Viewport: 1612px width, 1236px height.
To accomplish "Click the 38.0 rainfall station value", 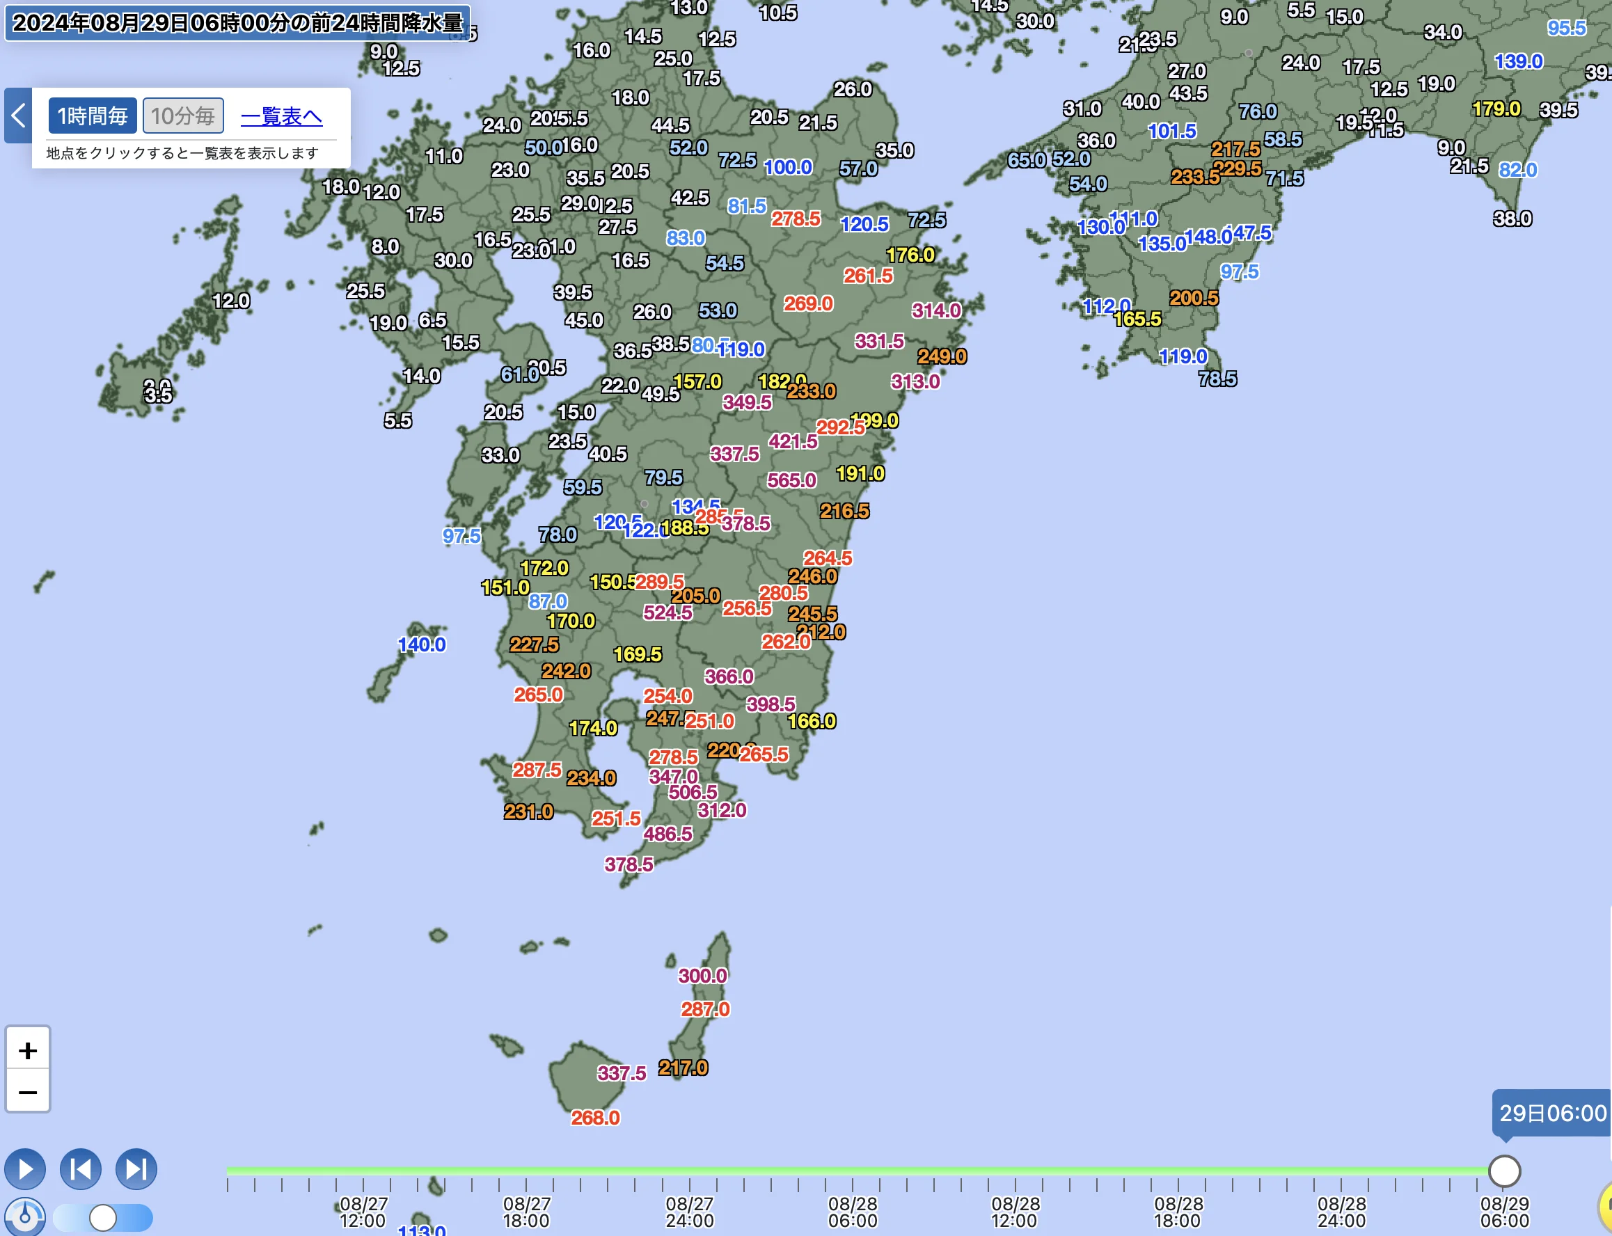I will click(1512, 219).
